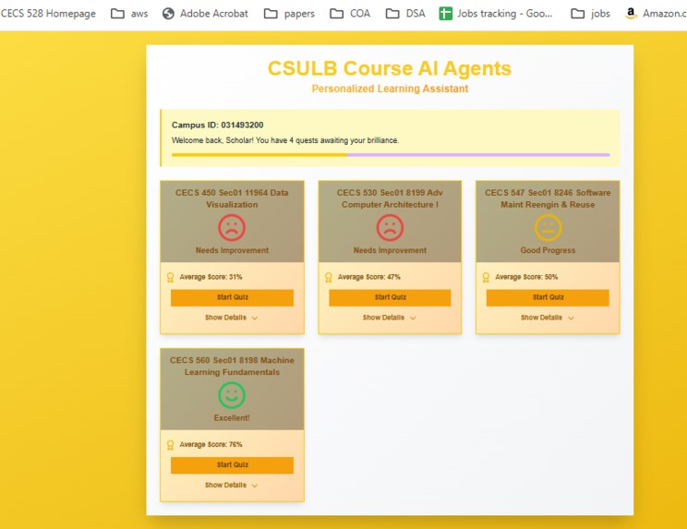
Task: Click the Average Score: 47% text
Action: pyautogui.click(x=369, y=277)
